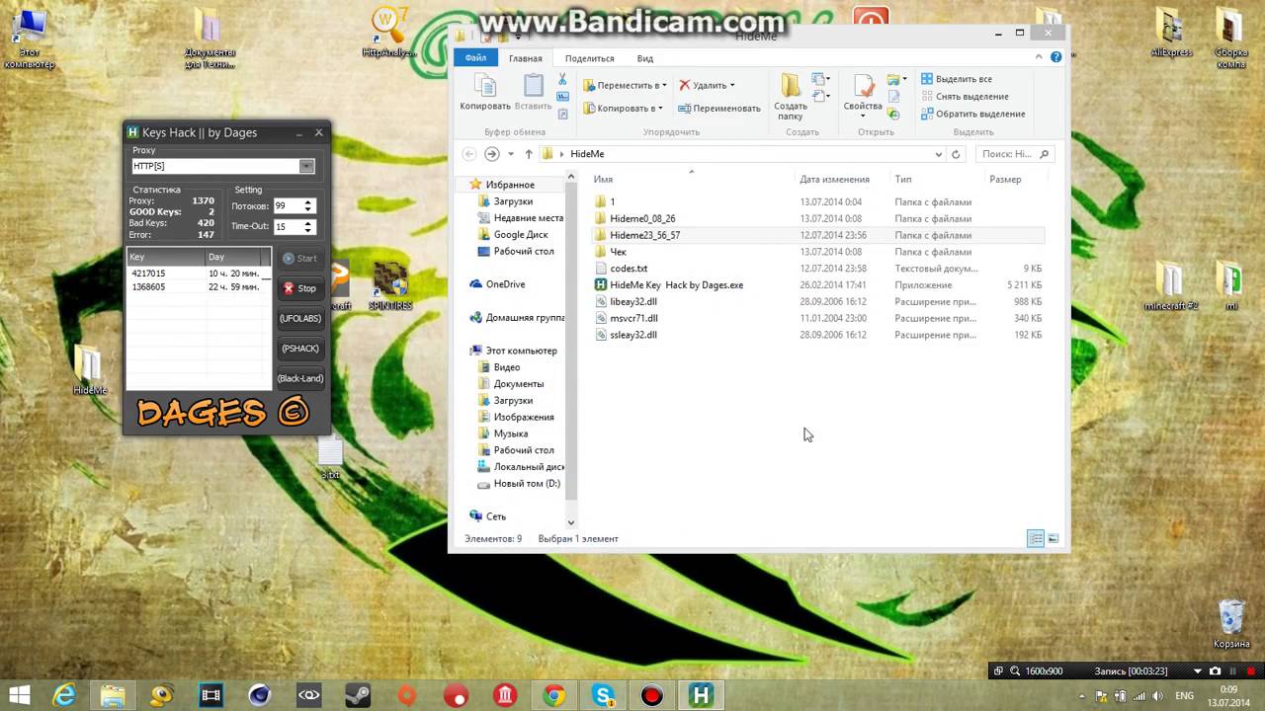Open Google Диск in the navigation pane
The width and height of the screenshot is (1265, 711).
click(x=521, y=235)
